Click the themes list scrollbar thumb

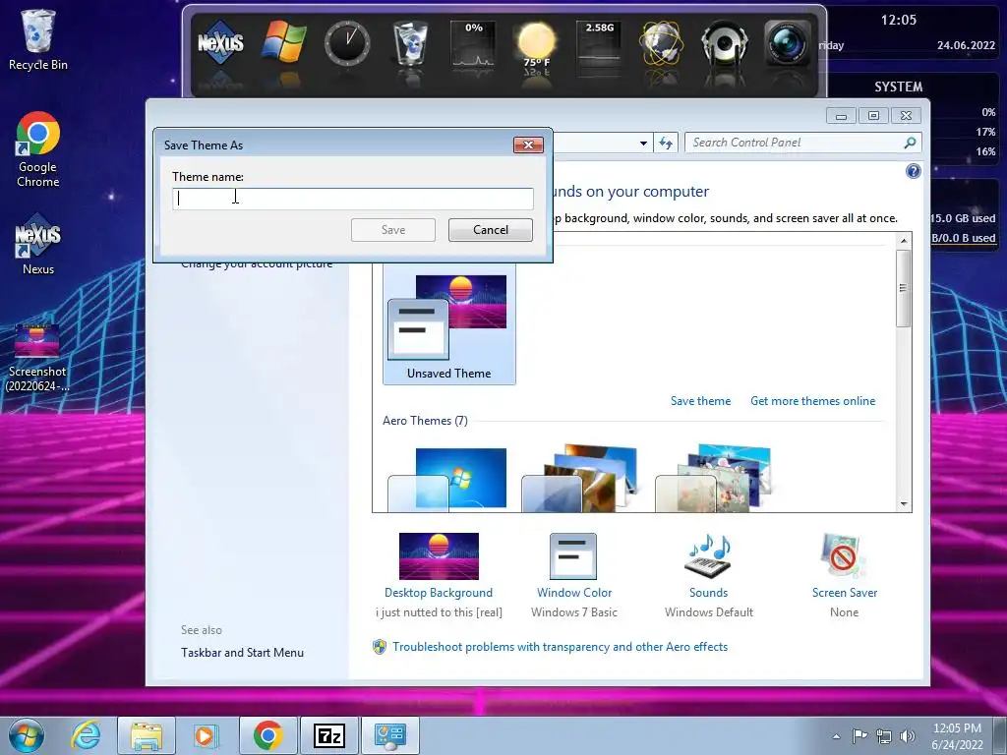coord(904,288)
